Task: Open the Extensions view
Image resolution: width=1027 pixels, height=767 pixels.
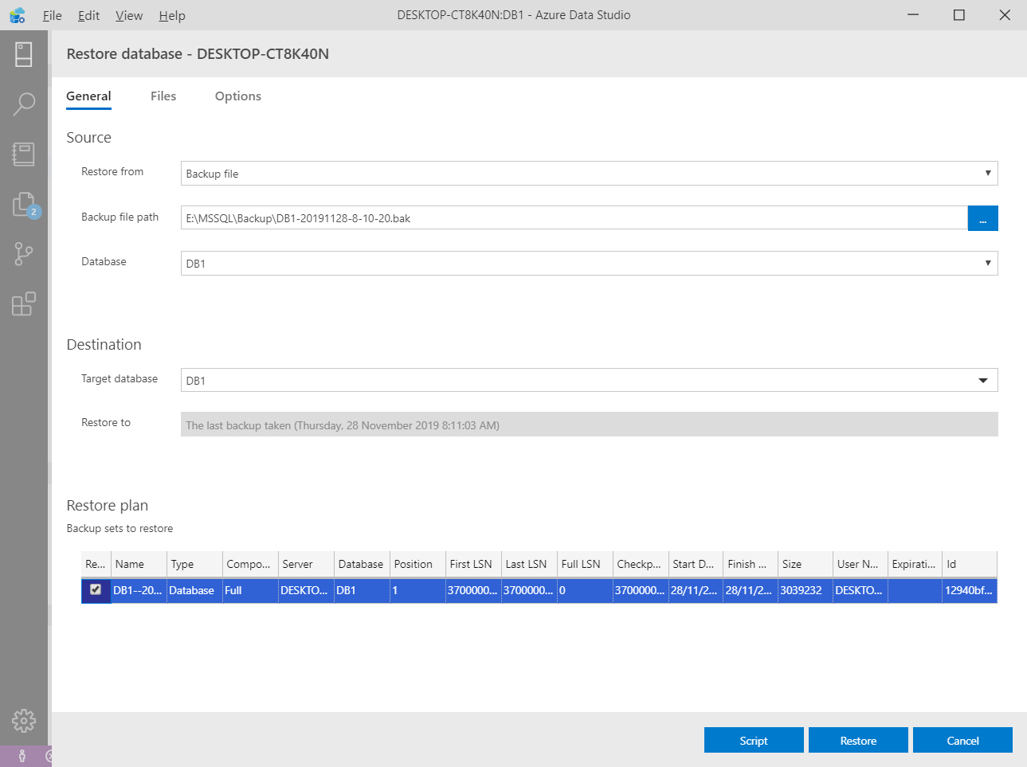Action: click(x=24, y=303)
